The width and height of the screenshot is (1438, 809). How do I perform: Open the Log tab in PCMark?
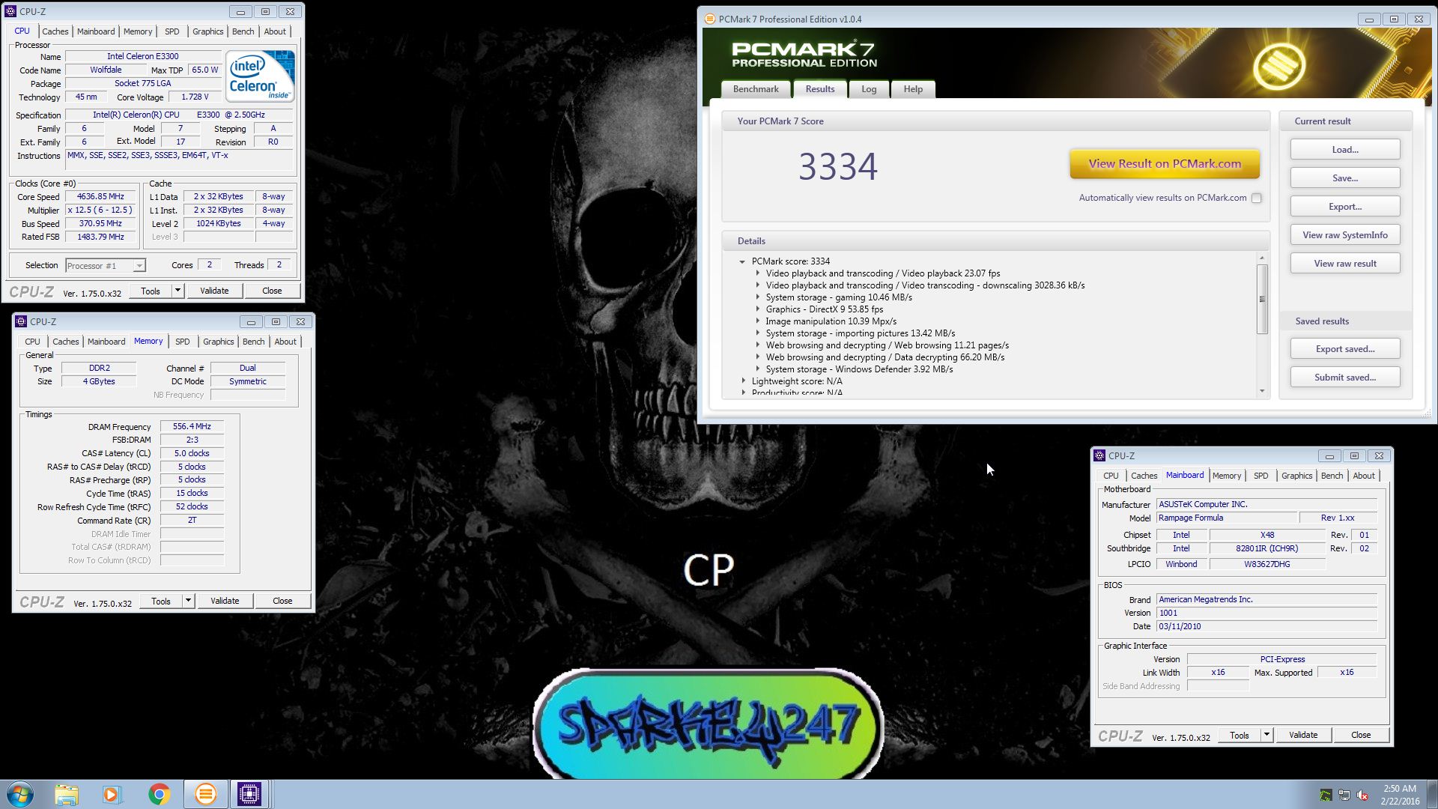coord(869,89)
